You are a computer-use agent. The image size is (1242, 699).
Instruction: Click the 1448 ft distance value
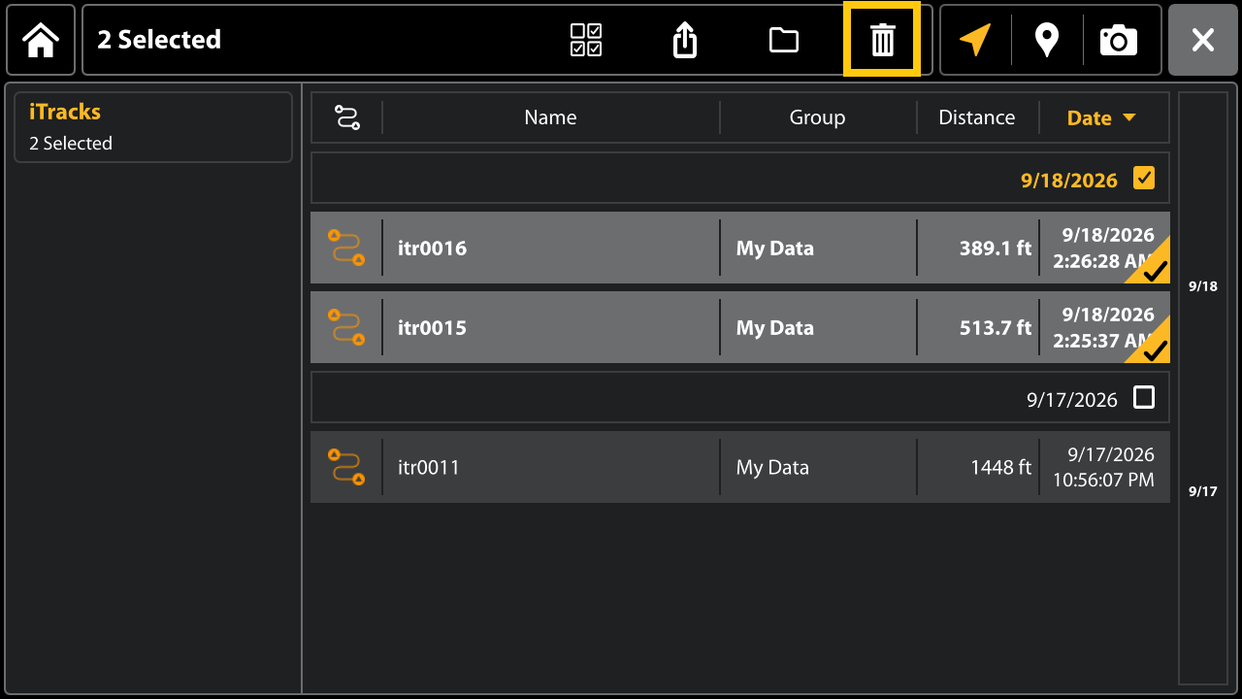pos(1000,467)
